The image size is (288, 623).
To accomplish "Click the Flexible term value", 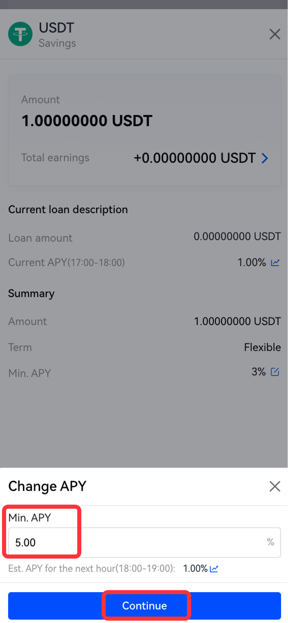I will click(x=262, y=347).
